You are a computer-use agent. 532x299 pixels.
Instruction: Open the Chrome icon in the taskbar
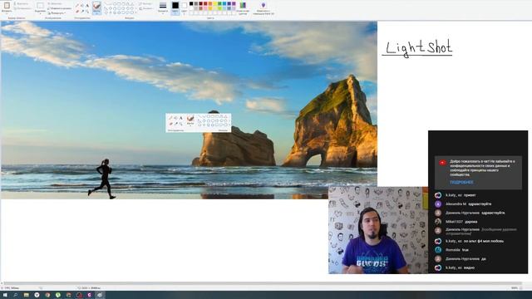47,296
